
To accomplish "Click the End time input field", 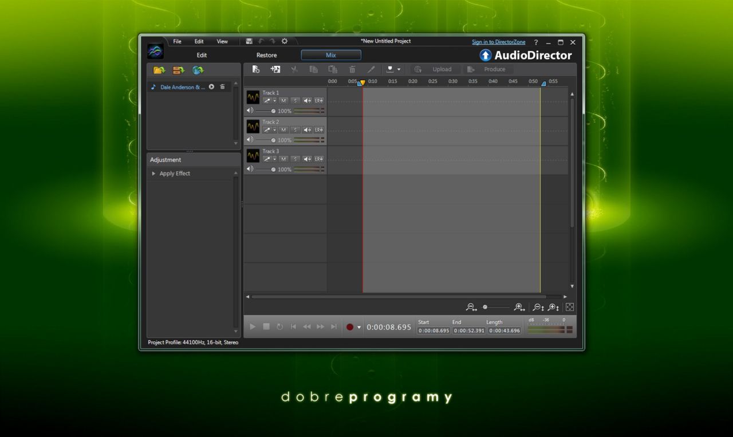I will click(469, 330).
